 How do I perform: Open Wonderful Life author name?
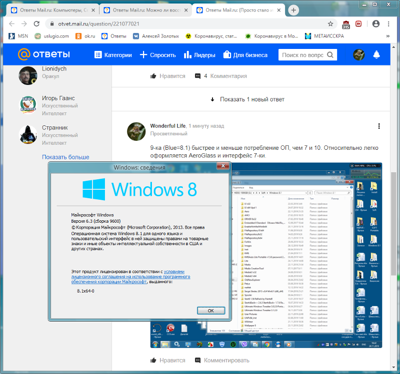click(x=168, y=126)
